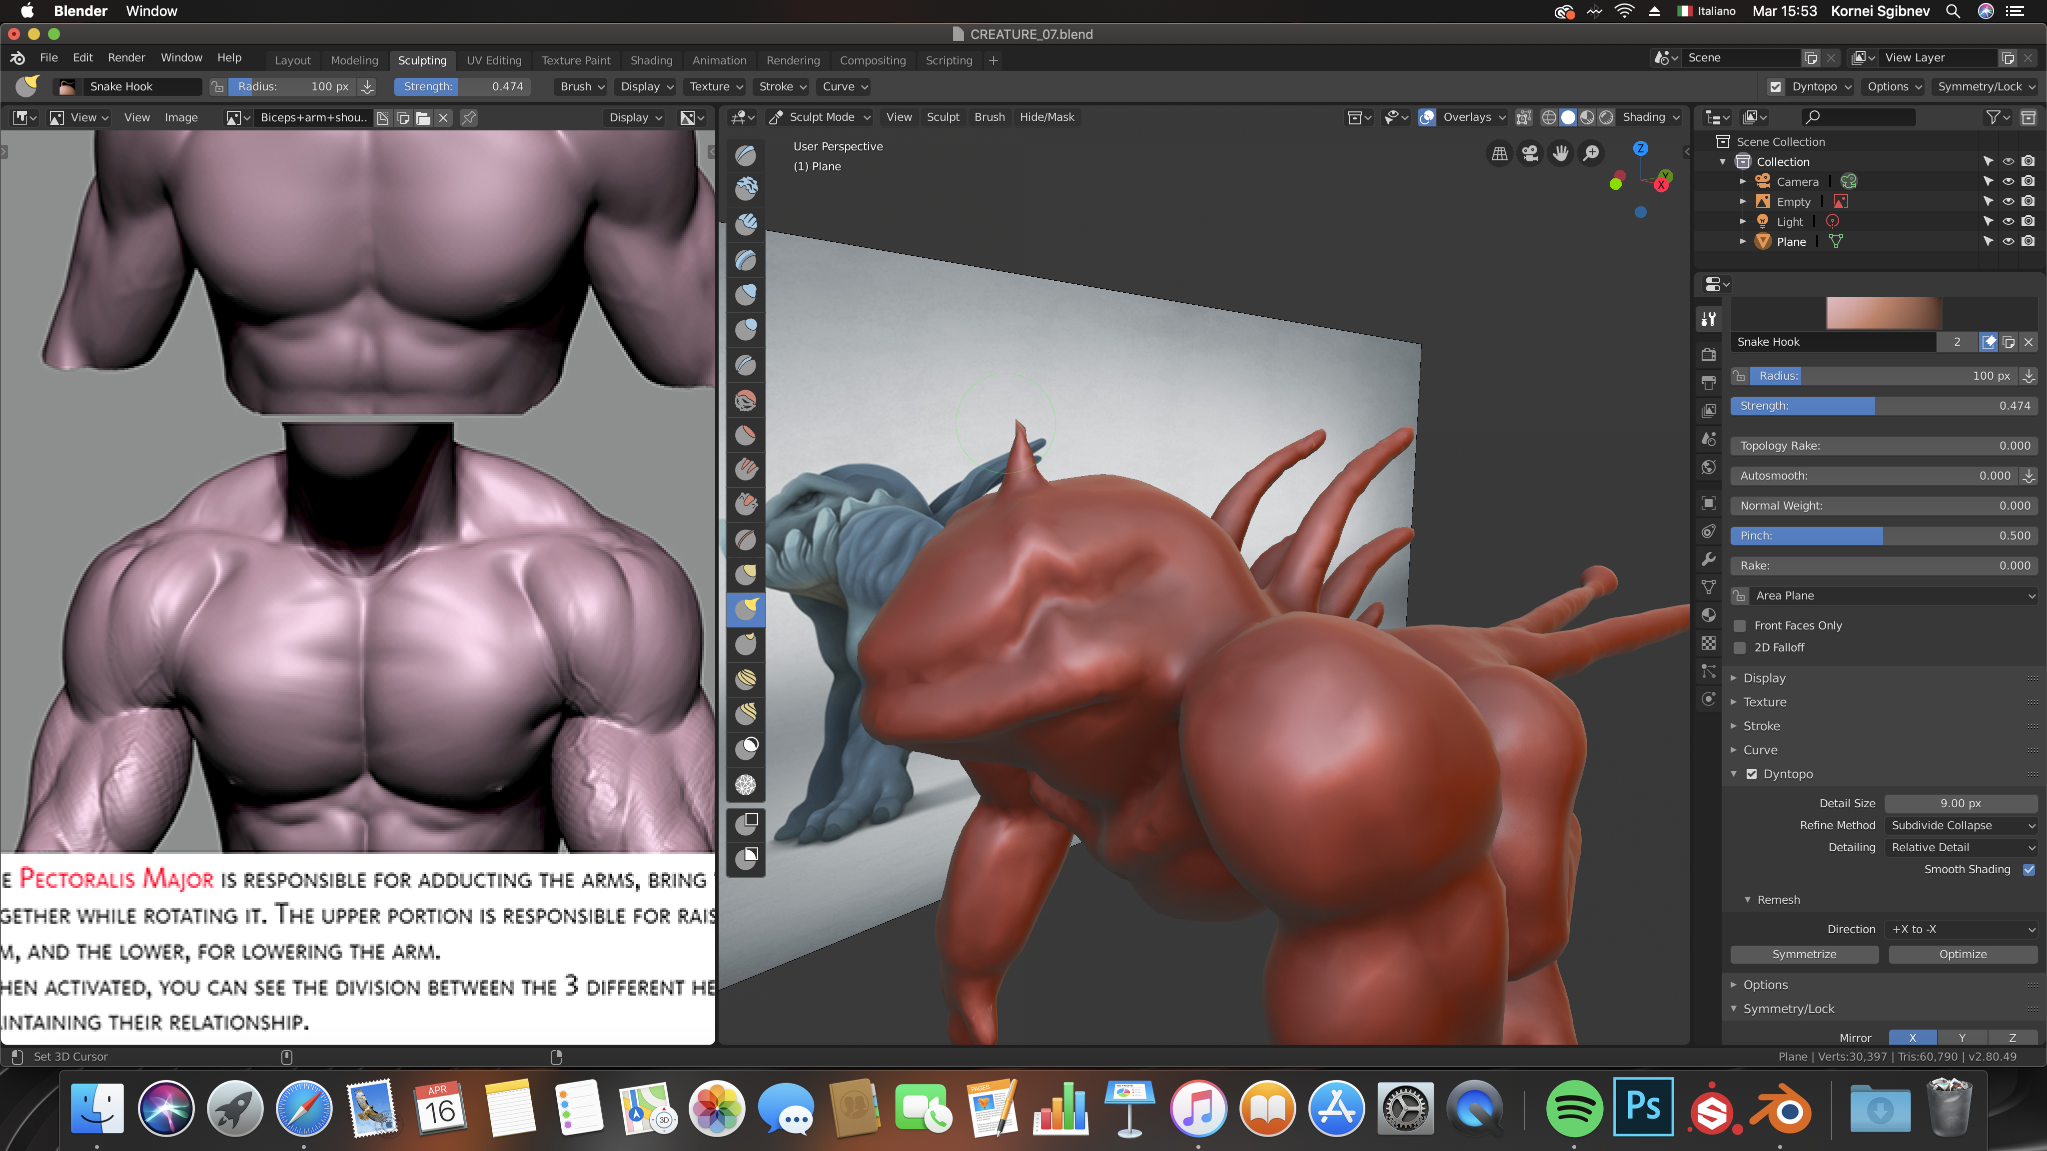Click the camera view gizmo icon
2047x1151 pixels.
pos(1530,153)
